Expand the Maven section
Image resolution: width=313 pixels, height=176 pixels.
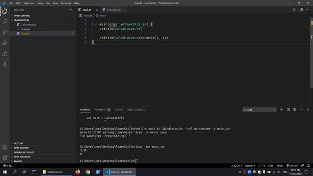tap(43, 161)
